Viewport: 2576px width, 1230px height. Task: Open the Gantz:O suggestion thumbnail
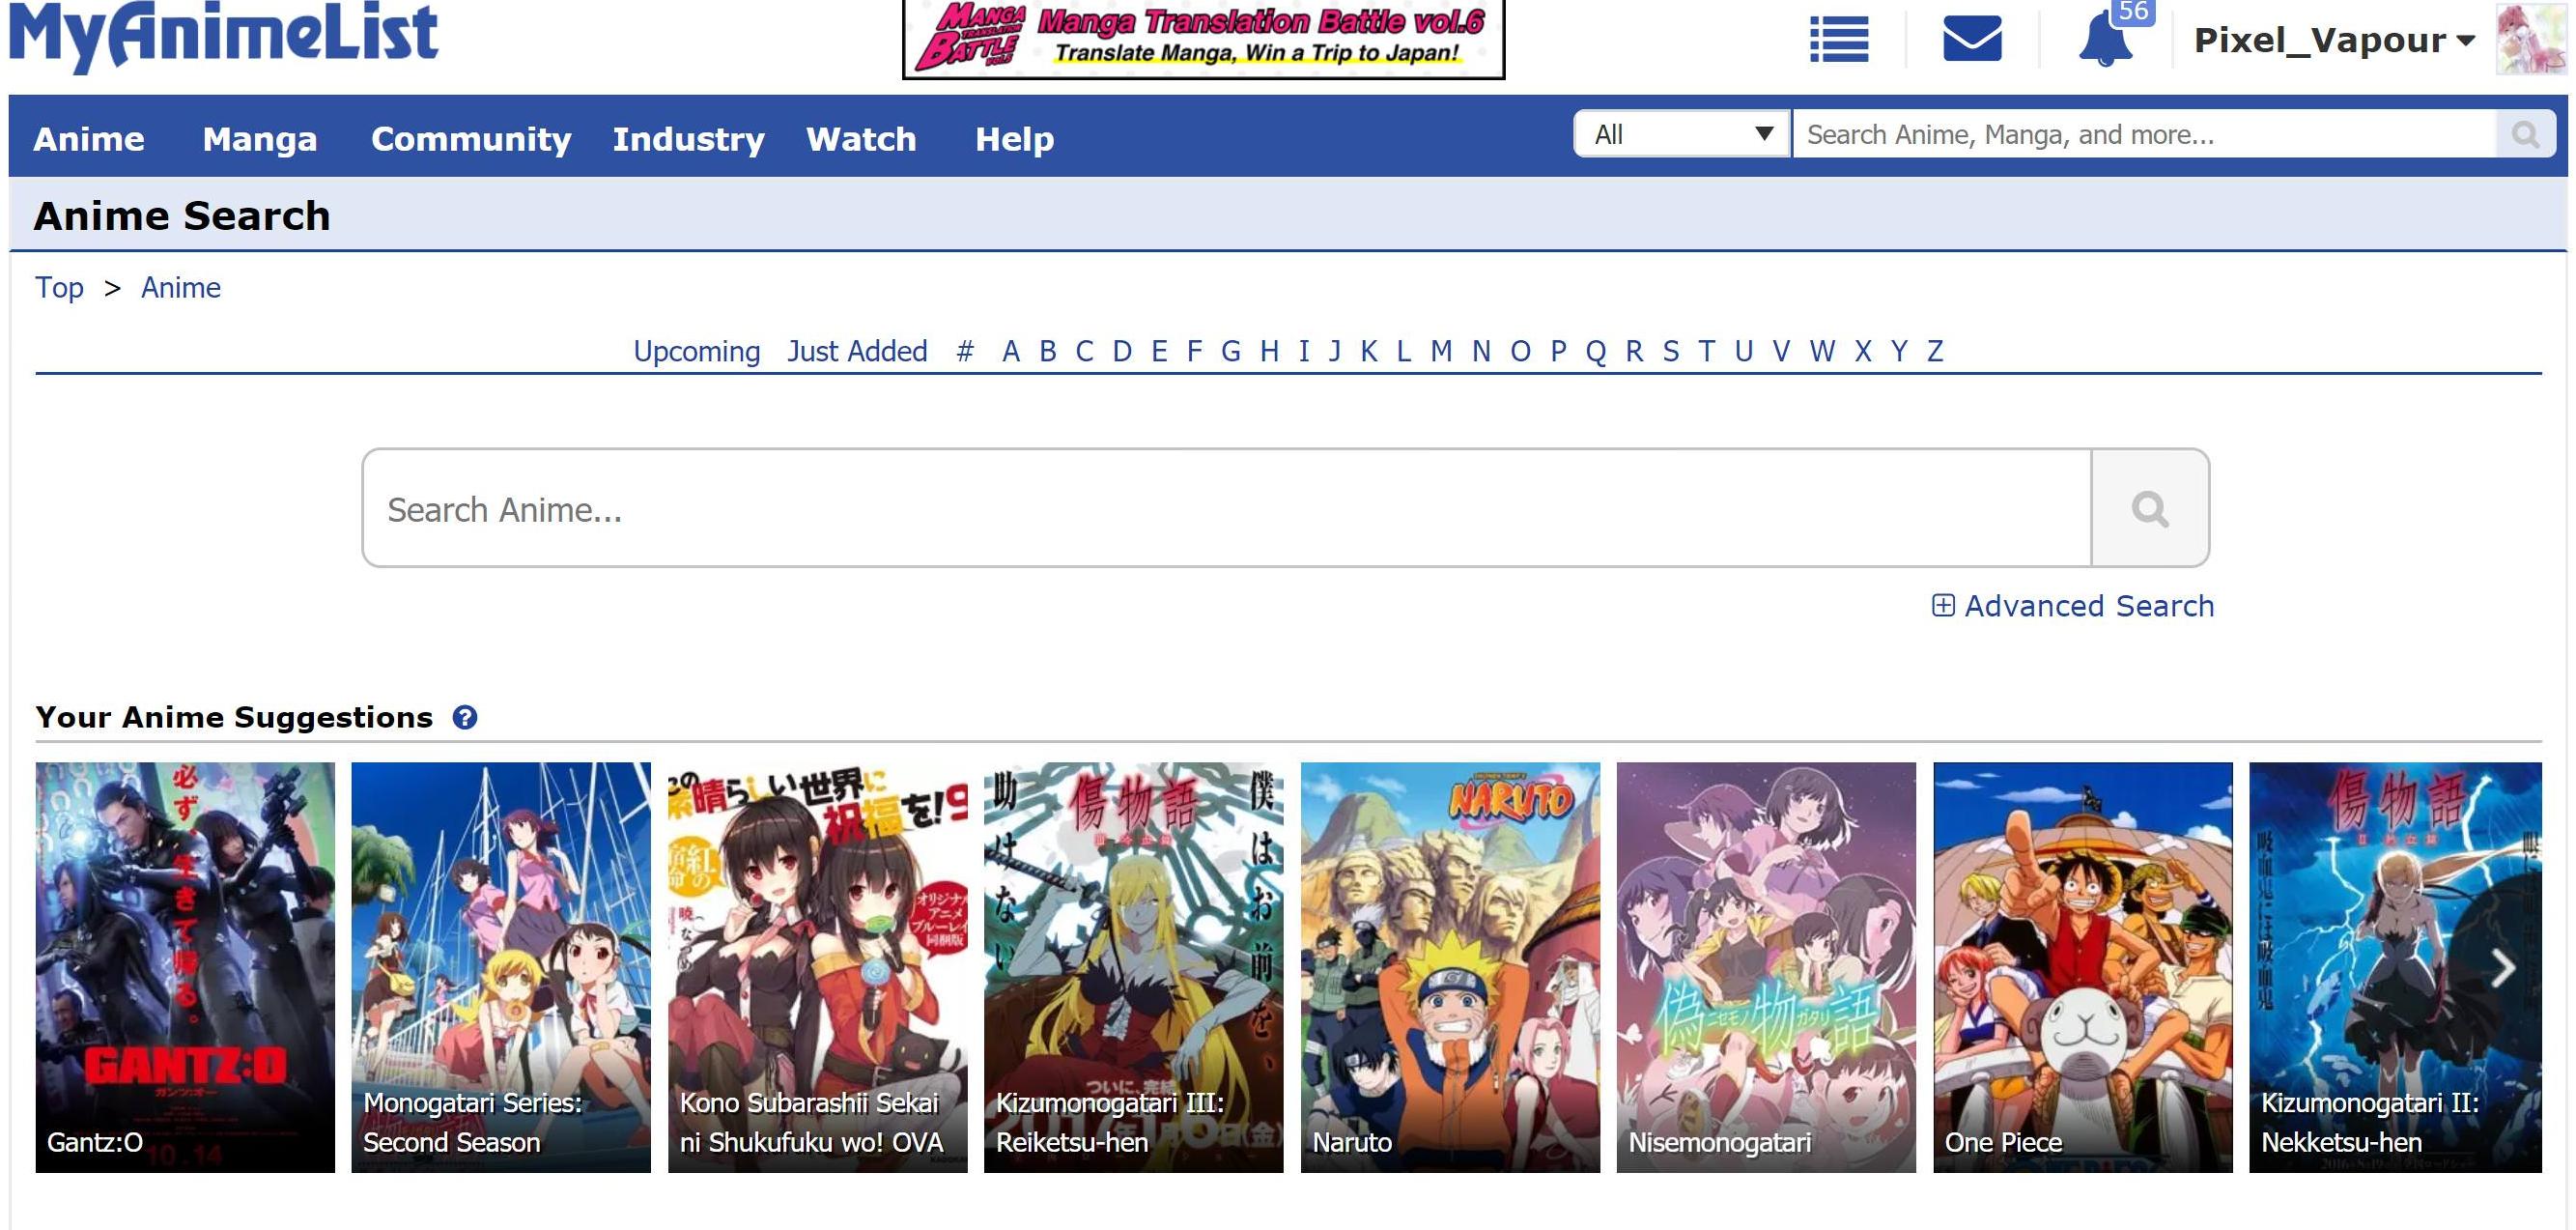[x=185, y=967]
